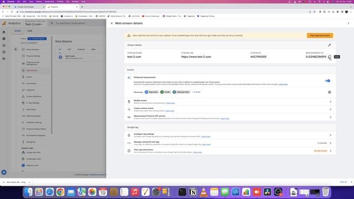Click the Scrolls measuring chip

(165, 92)
